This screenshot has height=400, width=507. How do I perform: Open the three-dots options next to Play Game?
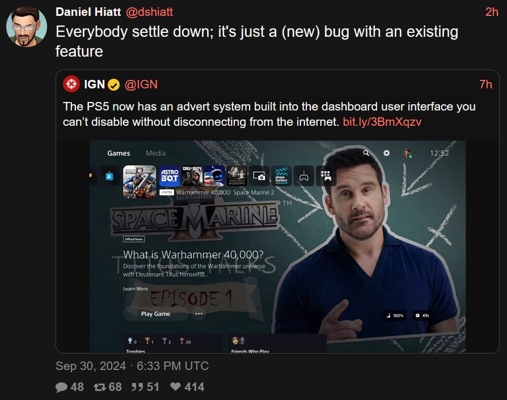pos(198,314)
